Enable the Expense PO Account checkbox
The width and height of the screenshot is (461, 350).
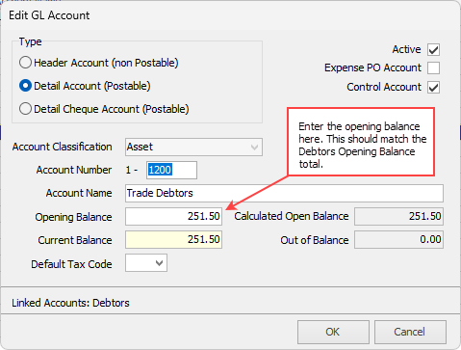click(433, 68)
